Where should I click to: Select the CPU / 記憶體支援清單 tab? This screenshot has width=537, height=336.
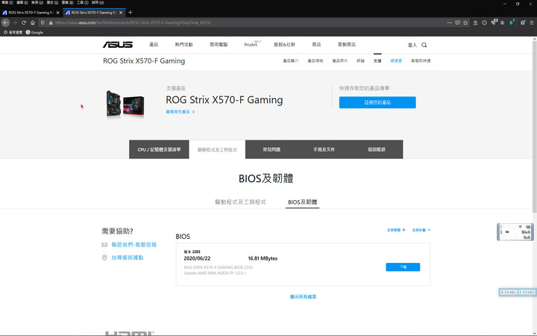click(159, 149)
